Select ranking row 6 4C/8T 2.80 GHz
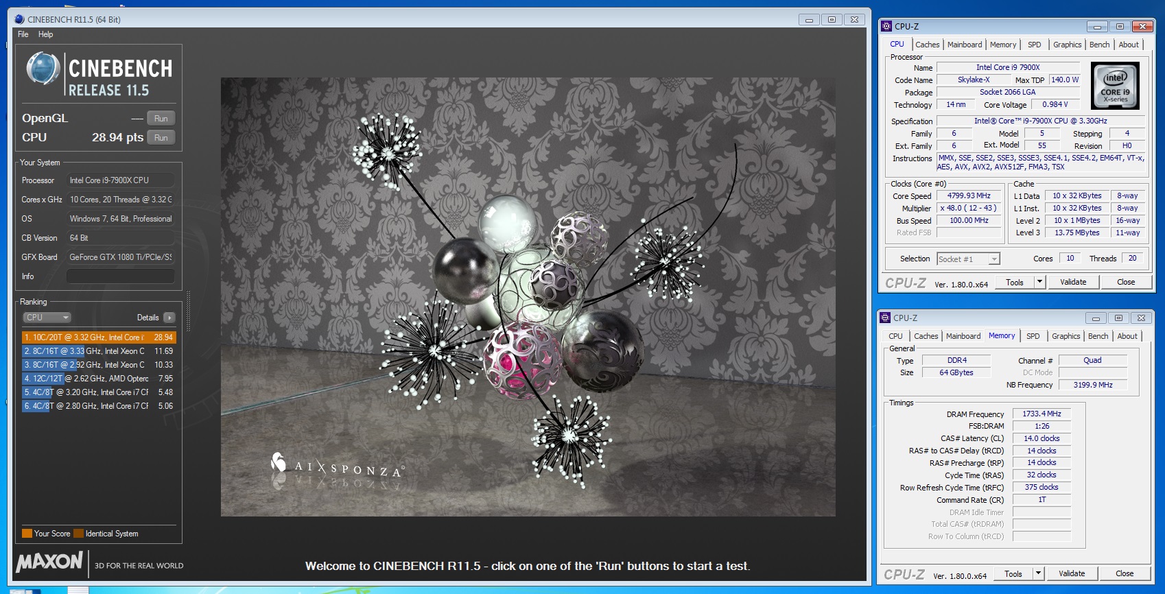The image size is (1165, 594). (x=99, y=406)
